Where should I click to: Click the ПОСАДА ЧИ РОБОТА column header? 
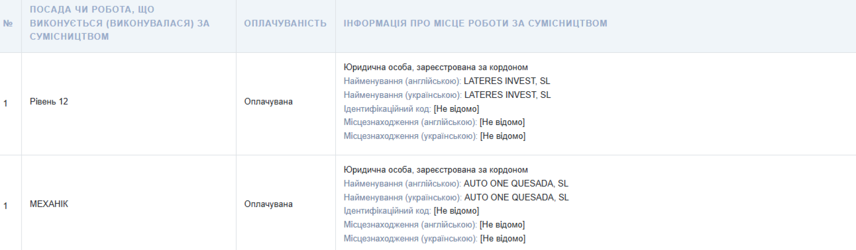[119, 23]
